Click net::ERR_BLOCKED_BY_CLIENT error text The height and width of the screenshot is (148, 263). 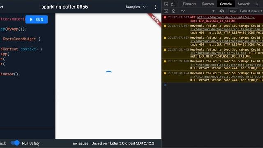[213, 21]
